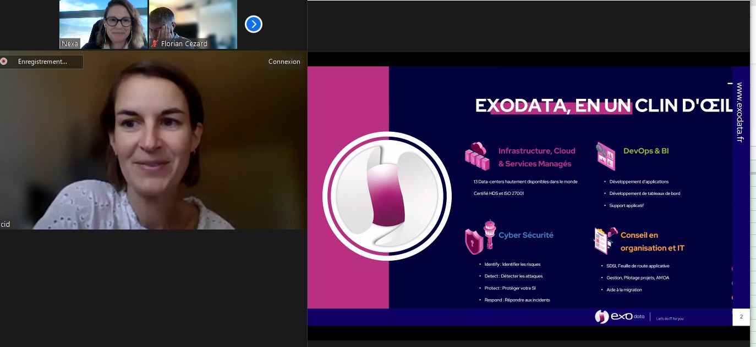
Task: Click the Enregistrement recording indicator
Action: tap(42, 61)
